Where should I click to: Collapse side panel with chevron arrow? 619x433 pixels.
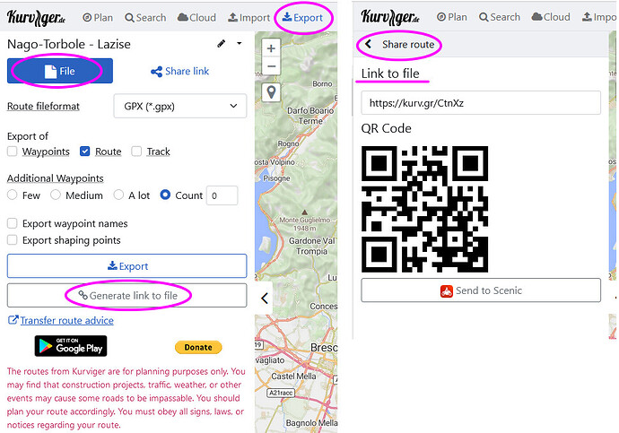point(265,299)
